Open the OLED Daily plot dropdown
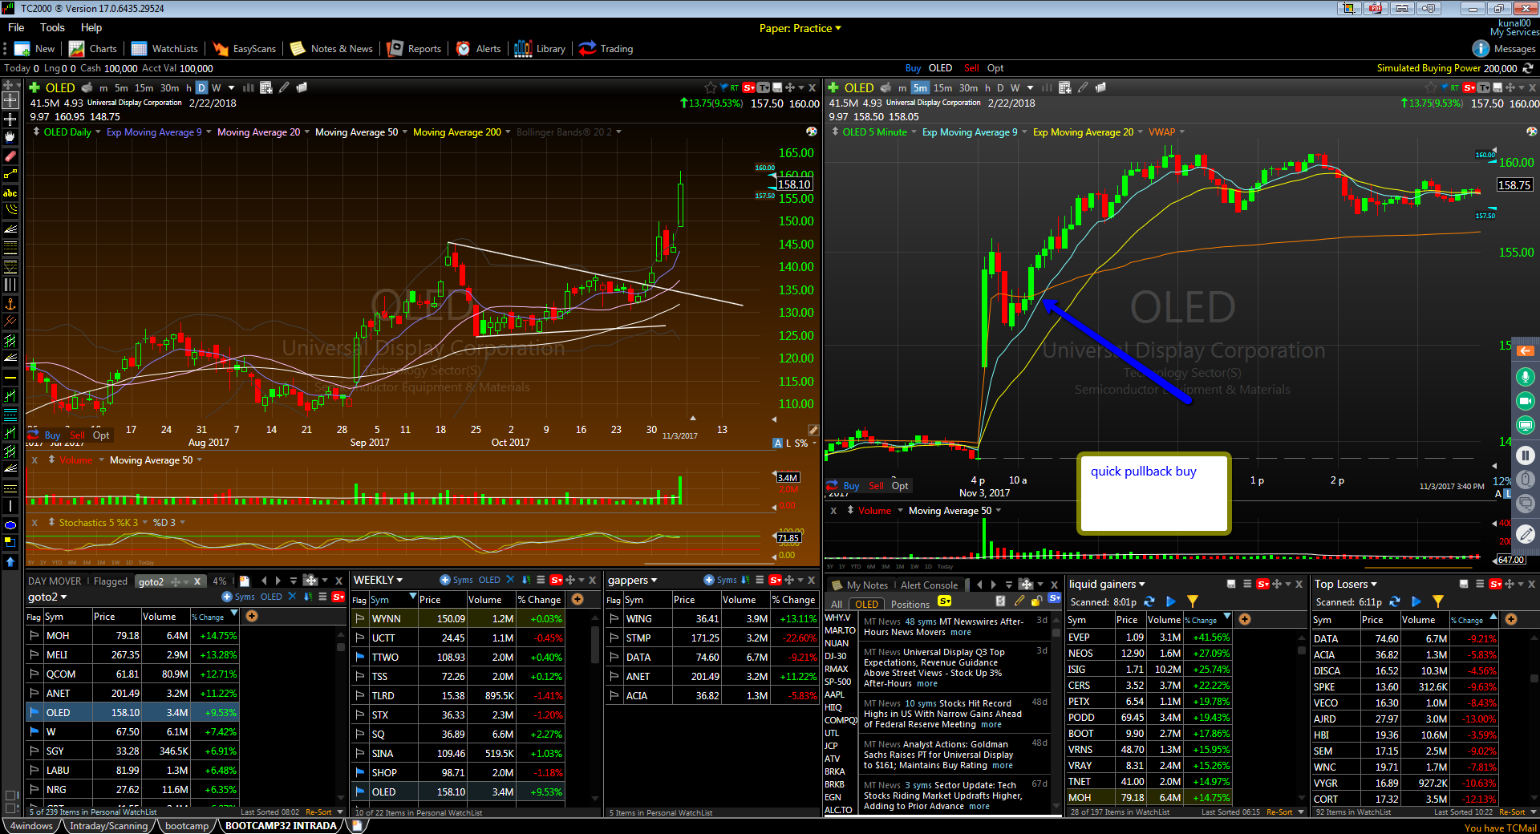Image resolution: width=1540 pixels, height=834 pixels. (x=98, y=132)
